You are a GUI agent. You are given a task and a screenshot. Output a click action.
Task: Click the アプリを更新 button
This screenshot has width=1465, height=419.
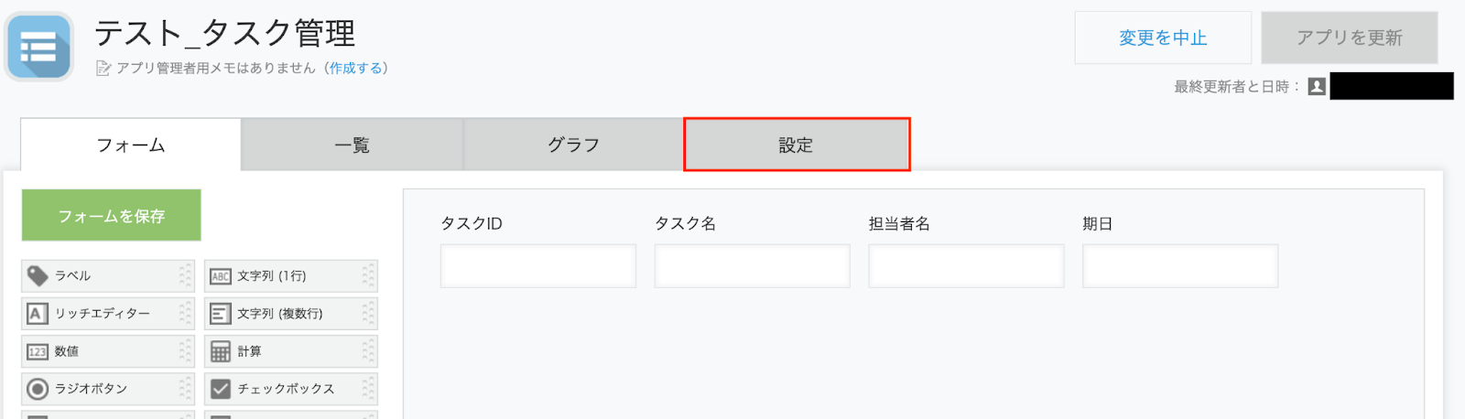point(1350,38)
